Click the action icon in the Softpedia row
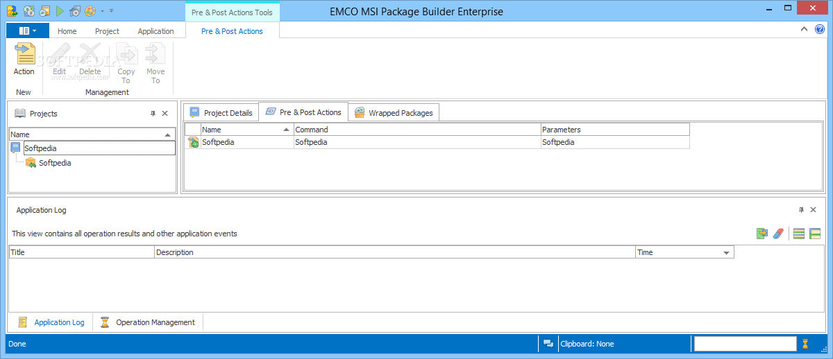The width and height of the screenshot is (833, 359). coord(193,142)
